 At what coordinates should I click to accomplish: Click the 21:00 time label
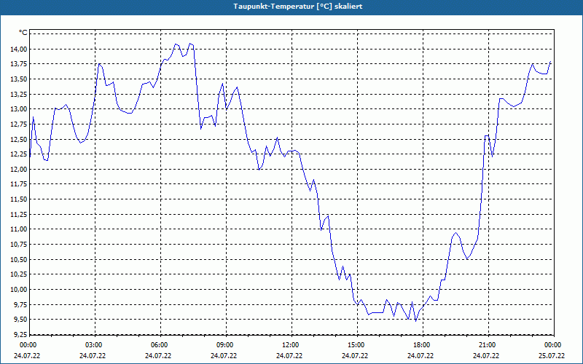[x=488, y=345]
